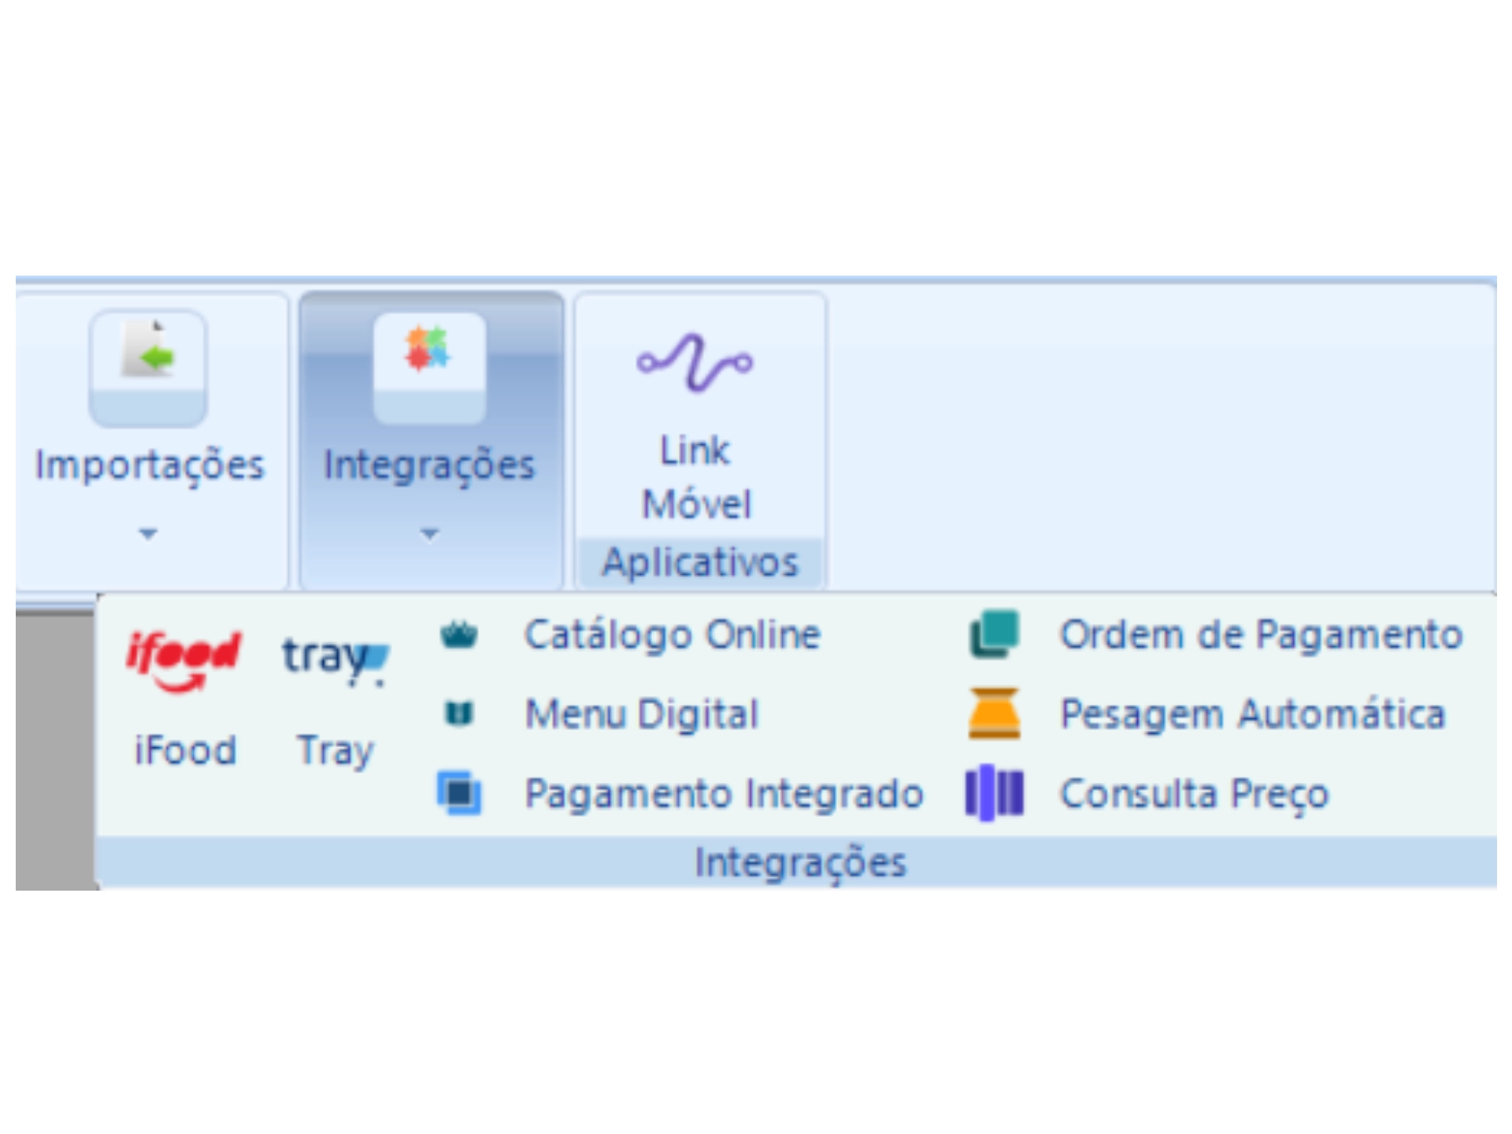This screenshot has height=1134, width=1512.
Task: Click the Link Móvel purple squiggle icon
Action: pyautogui.click(x=695, y=362)
